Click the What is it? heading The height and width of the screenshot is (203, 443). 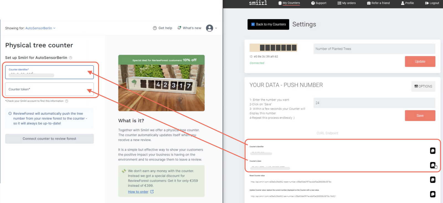(131, 121)
